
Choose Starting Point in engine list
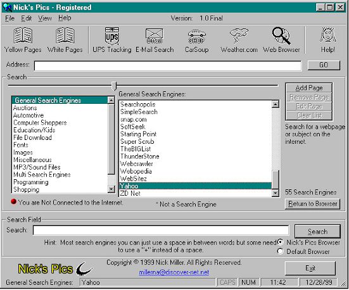coord(196,134)
